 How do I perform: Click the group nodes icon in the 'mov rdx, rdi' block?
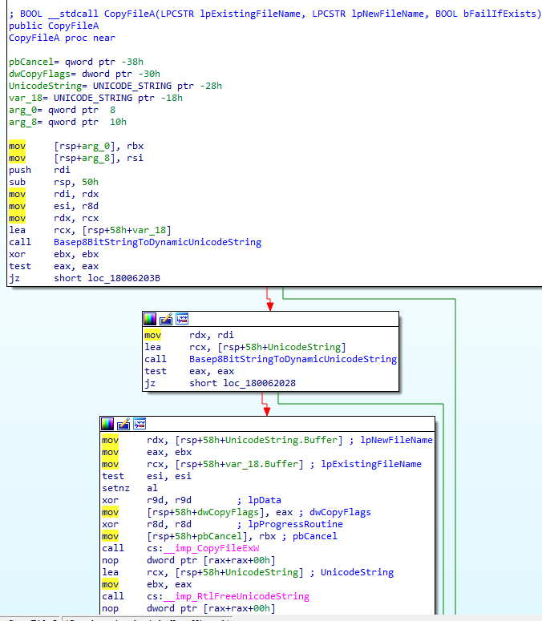(x=182, y=319)
